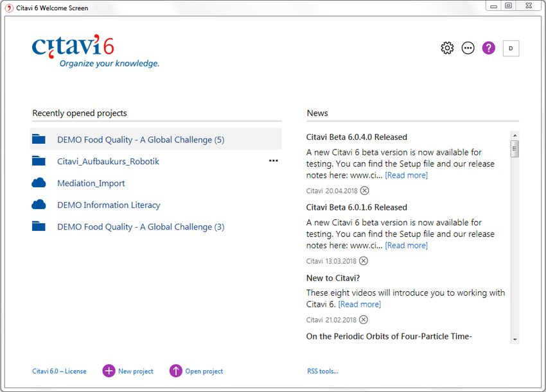Click the Citavi icon in the title bar
Viewport: 546px width, 392px height.
point(9,8)
